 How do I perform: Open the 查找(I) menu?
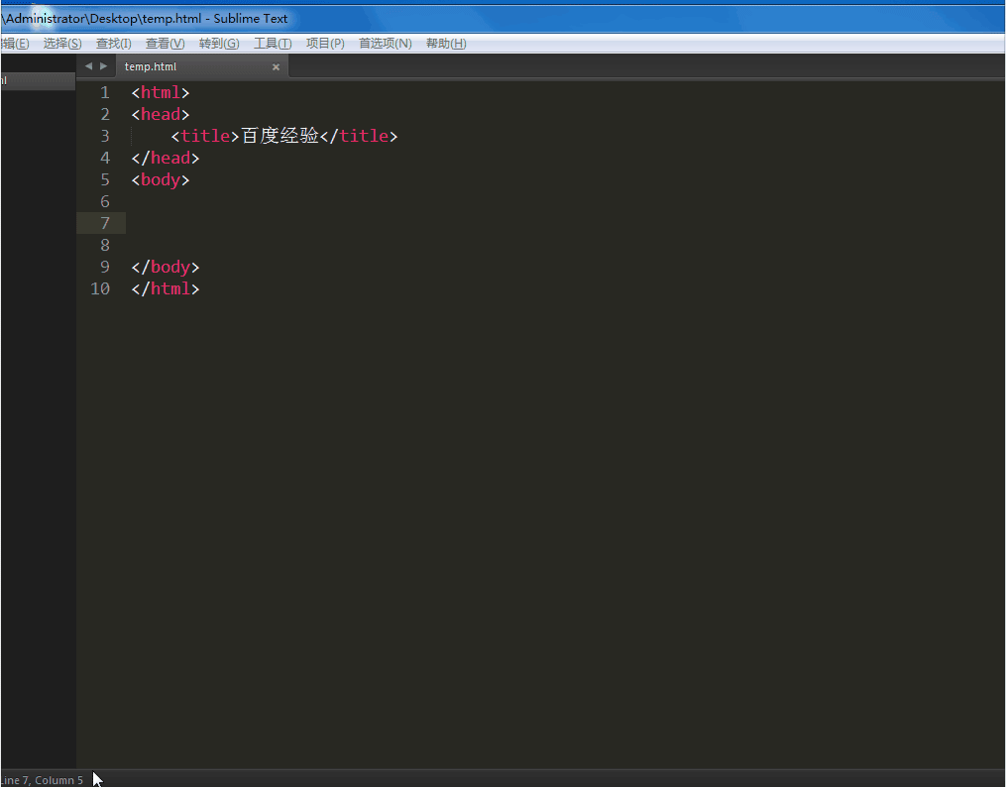click(114, 43)
